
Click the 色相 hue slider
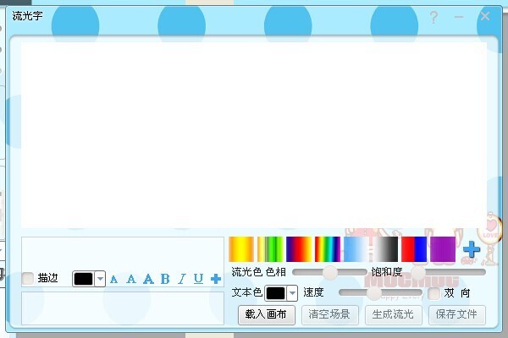(330, 272)
